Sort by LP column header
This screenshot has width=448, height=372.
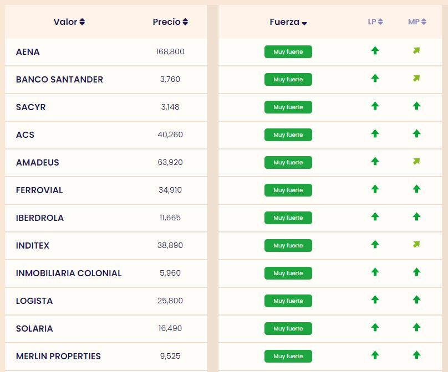[x=375, y=22]
